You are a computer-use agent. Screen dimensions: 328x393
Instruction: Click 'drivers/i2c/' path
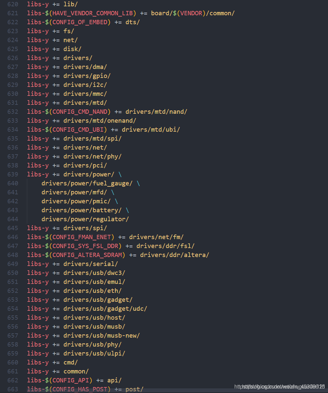pyautogui.click(x=85, y=85)
